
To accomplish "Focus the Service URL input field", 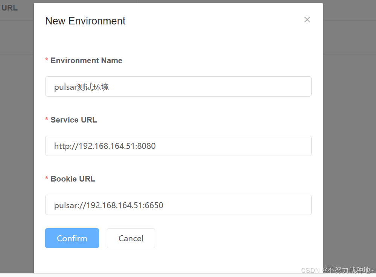I will 178,146.
